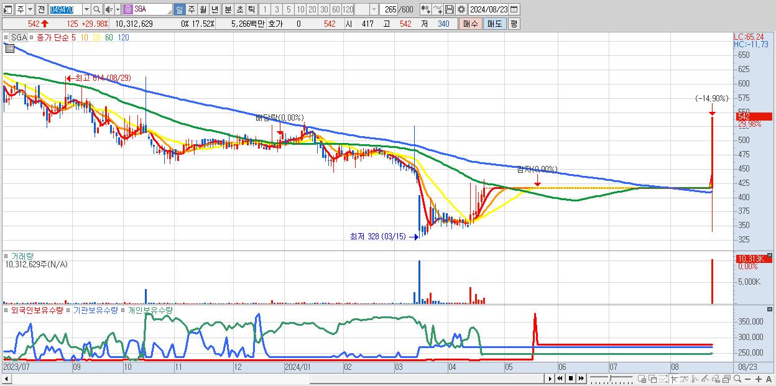Select the 120 interval button
Image resolution: width=776 pixels, height=386 pixels.
click(x=348, y=9)
